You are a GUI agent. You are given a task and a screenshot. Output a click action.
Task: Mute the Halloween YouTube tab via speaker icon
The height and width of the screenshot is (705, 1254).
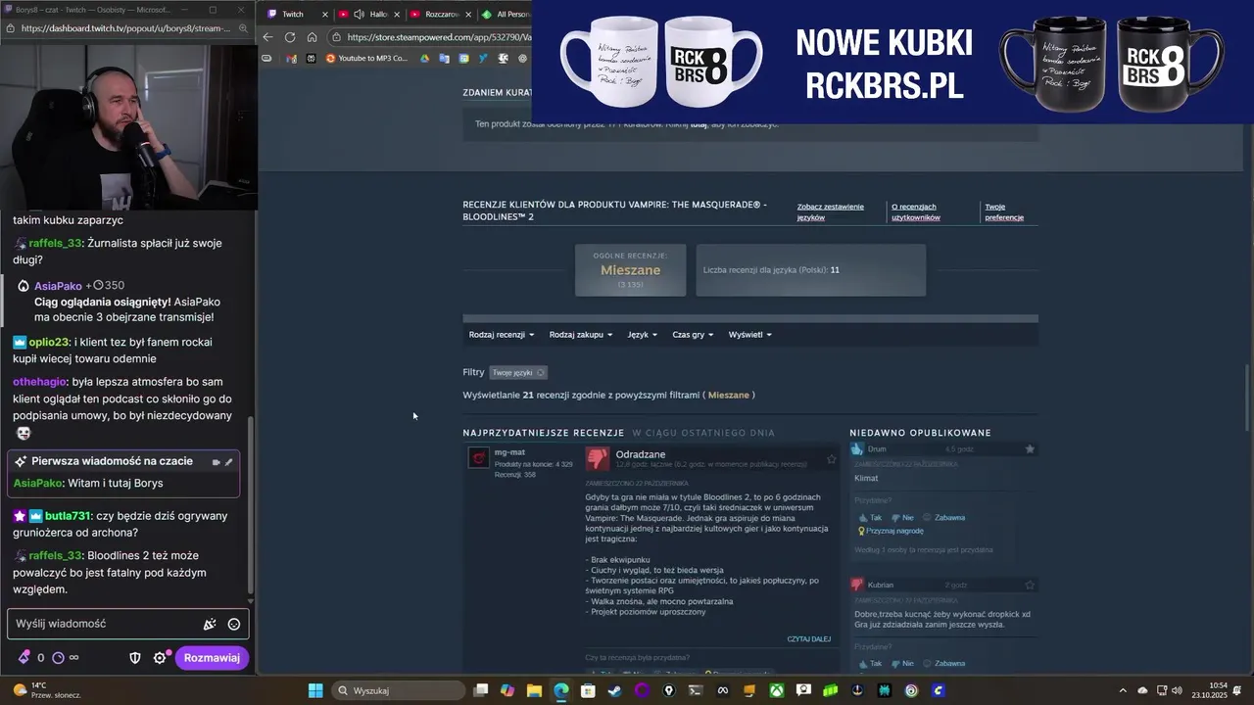(359, 15)
